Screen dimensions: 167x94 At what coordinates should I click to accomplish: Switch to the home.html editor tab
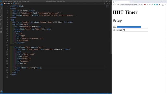(8, 4)
